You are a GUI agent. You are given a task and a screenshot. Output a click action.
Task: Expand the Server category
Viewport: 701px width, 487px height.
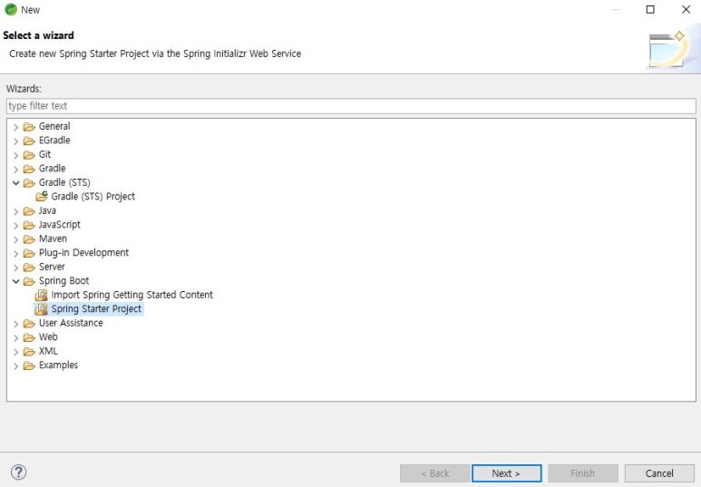coord(15,268)
